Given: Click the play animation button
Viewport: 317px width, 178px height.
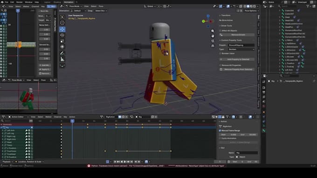Looking at the screenshot, I should click(x=125, y=162).
